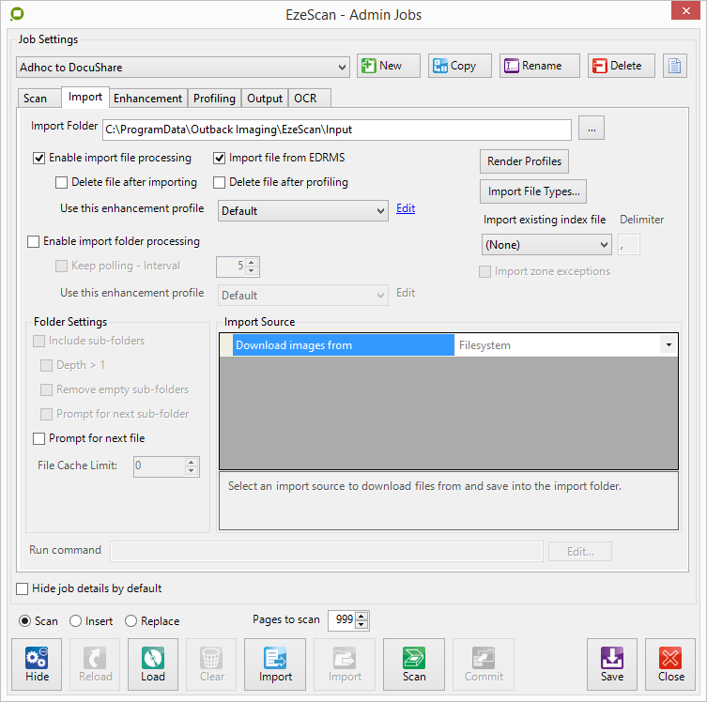Start scanning with the Scan button

click(x=413, y=664)
